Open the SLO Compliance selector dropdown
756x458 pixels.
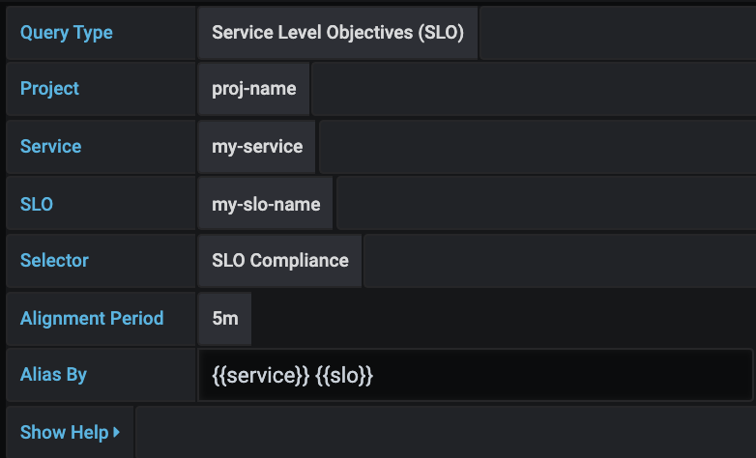click(279, 261)
